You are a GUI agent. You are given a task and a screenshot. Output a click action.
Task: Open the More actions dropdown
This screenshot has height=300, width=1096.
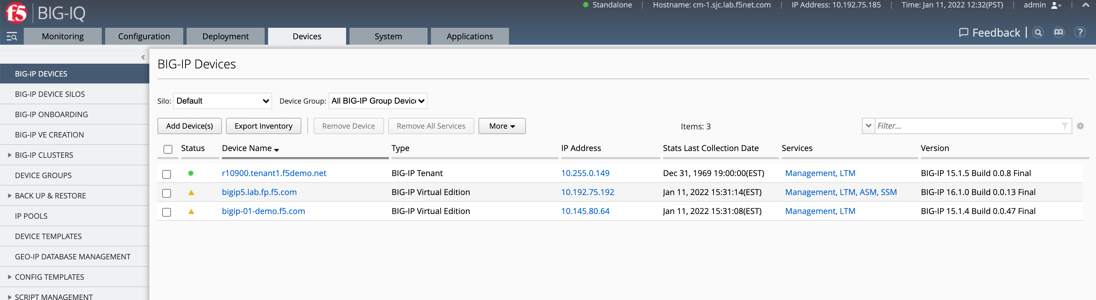[x=502, y=126]
